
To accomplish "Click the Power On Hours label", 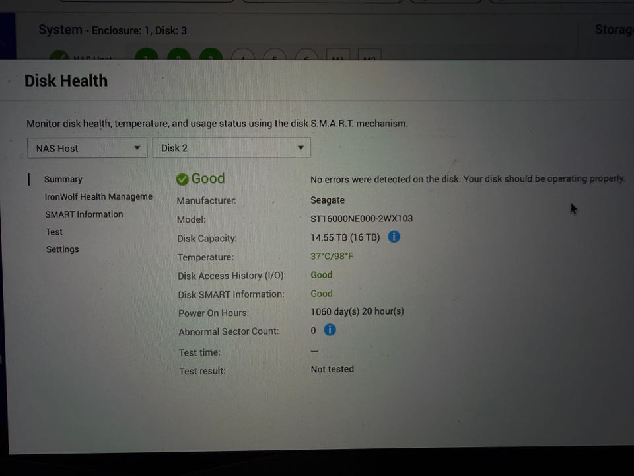I will pyautogui.click(x=213, y=313).
